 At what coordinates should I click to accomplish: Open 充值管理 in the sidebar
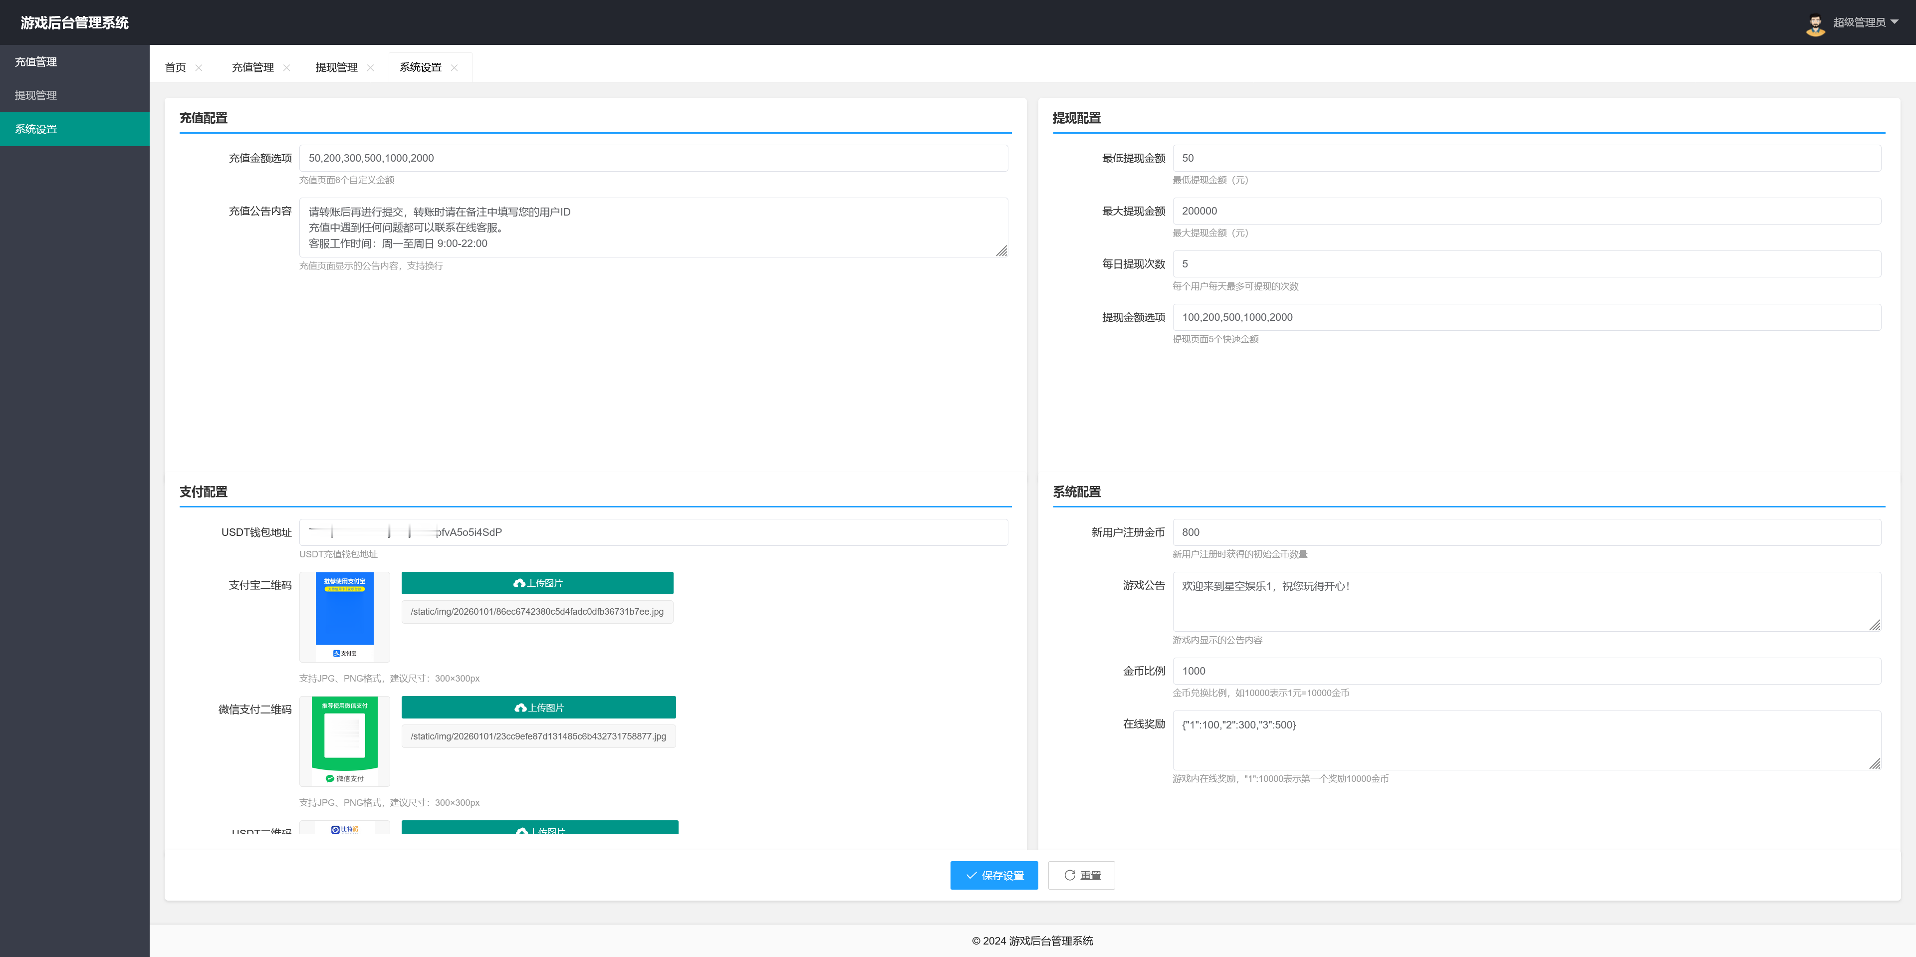click(36, 62)
